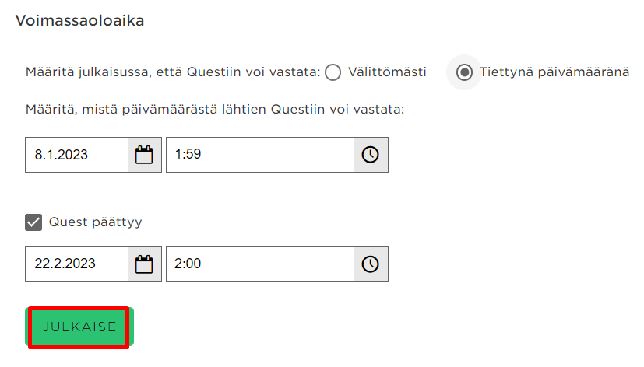Click the Quest päättyy label text

[95, 222]
